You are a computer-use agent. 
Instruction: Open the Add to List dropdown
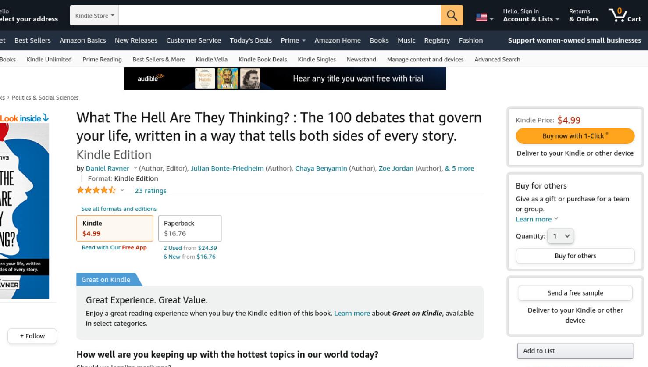click(x=575, y=351)
